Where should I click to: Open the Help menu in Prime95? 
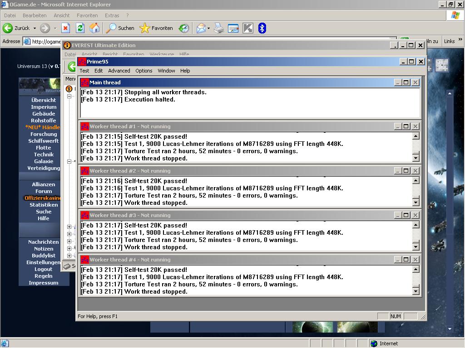(185, 71)
